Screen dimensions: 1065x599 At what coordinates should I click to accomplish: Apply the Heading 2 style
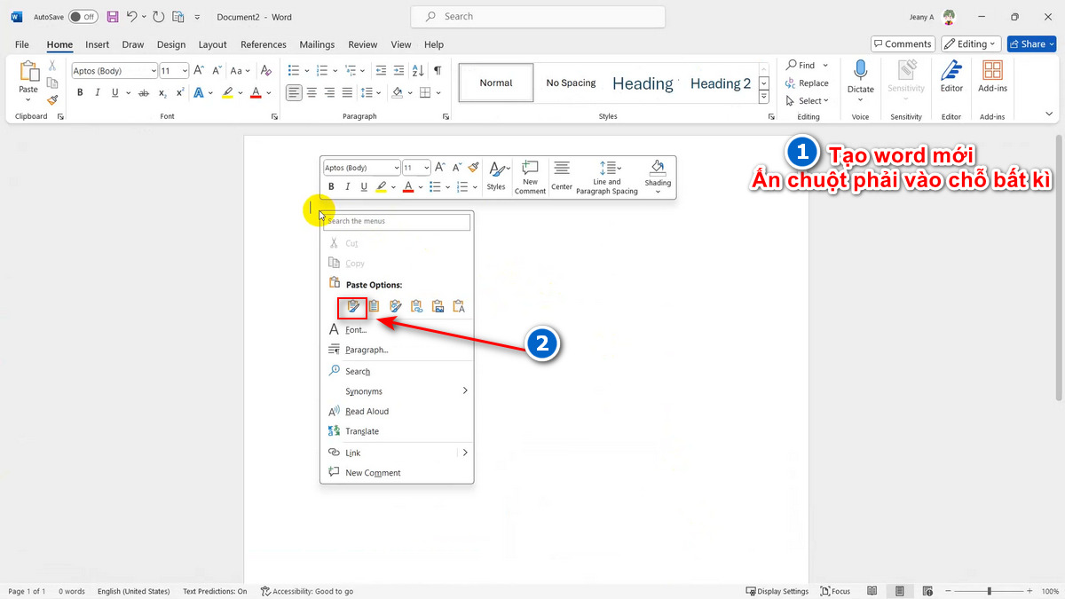click(720, 83)
